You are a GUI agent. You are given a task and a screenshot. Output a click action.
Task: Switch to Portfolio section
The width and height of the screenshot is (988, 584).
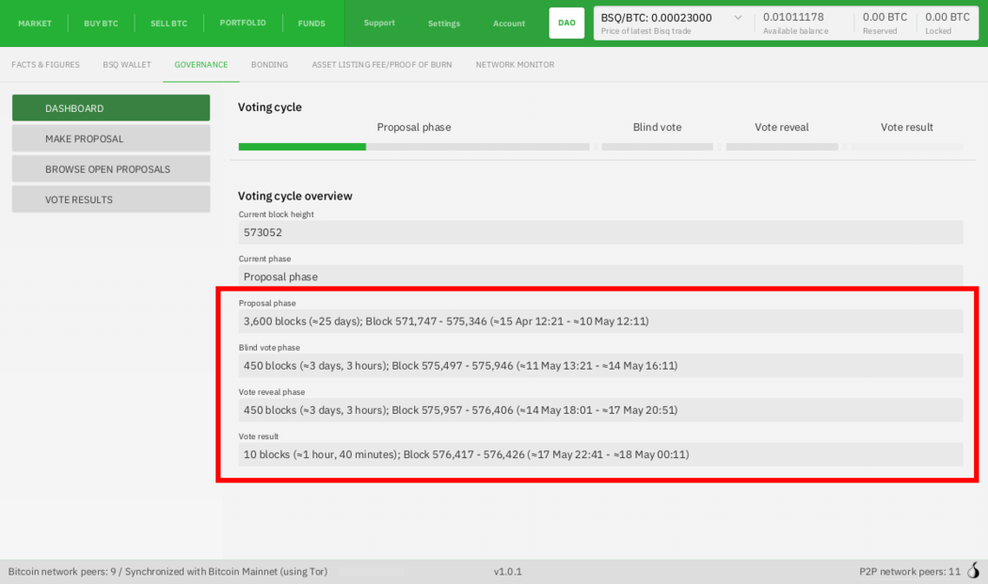tap(243, 23)
